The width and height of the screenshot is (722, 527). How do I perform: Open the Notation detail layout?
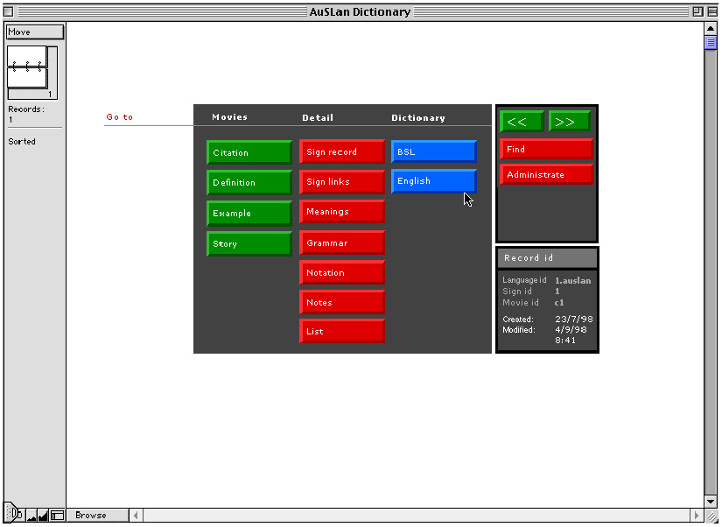[341, 273]
